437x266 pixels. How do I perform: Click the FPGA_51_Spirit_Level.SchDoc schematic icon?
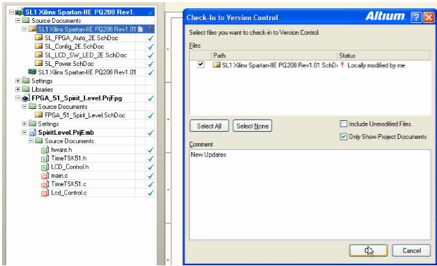click(x=39, y=115)
